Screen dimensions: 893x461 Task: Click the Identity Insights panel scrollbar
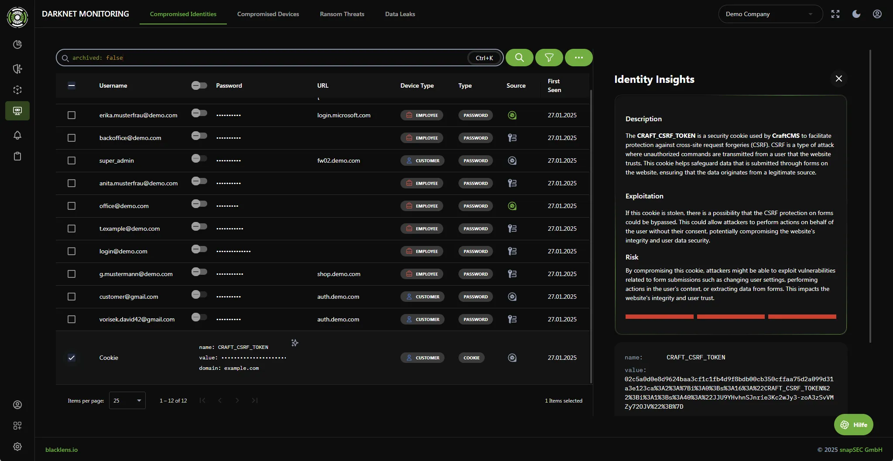pos(870,196)
